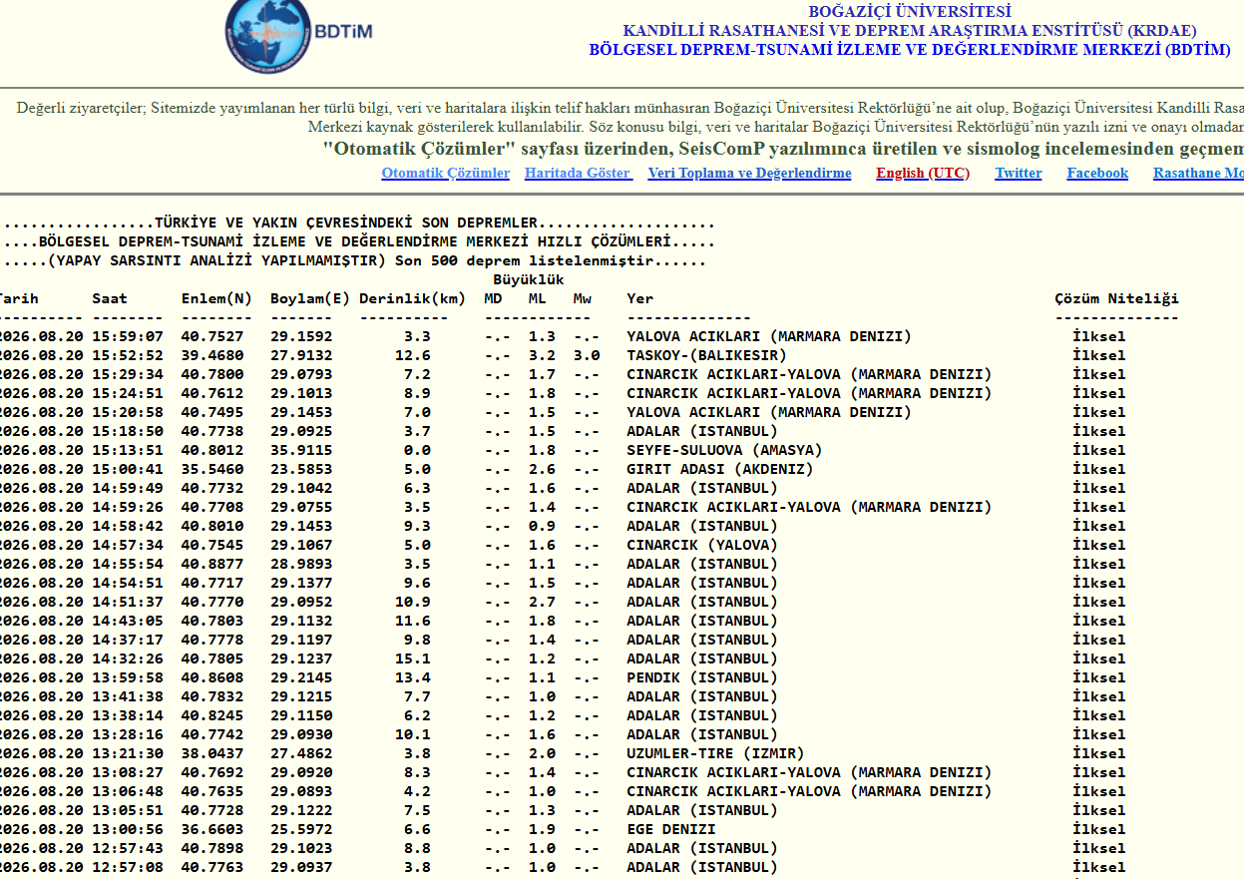Click the Kandilli Rasathanesi institute title

(x=910, y=31)
